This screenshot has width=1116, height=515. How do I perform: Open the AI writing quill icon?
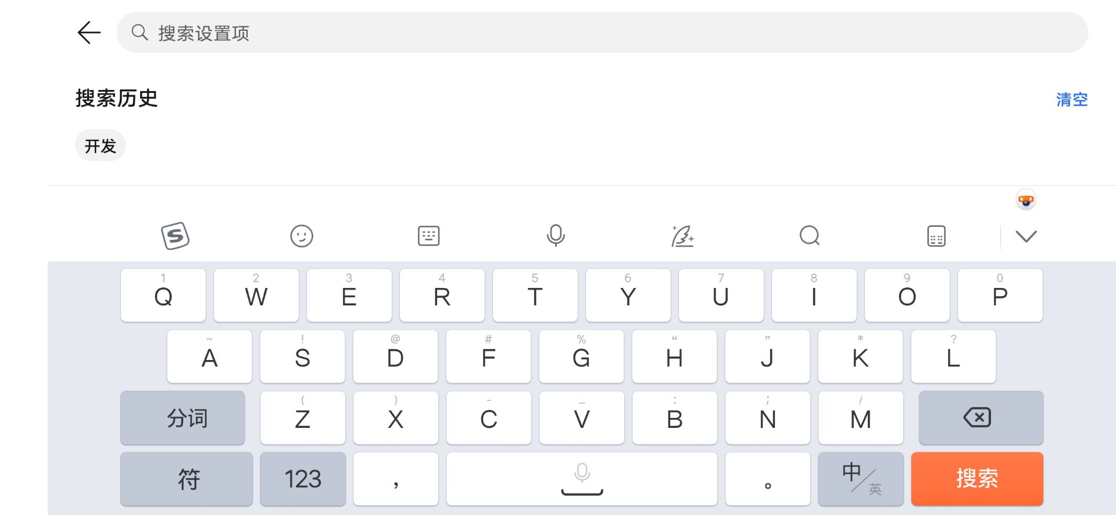click(682, 236)
